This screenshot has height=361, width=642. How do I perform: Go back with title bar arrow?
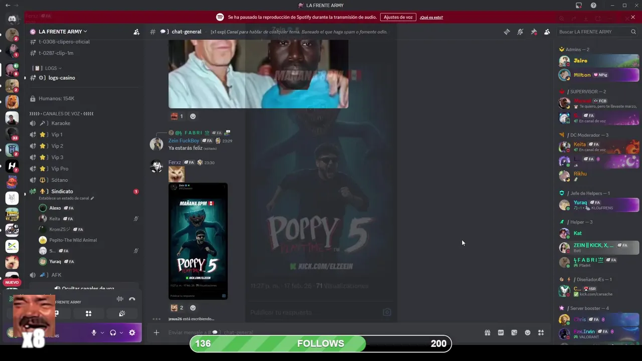pyautogui.click(x=8, y=6)
